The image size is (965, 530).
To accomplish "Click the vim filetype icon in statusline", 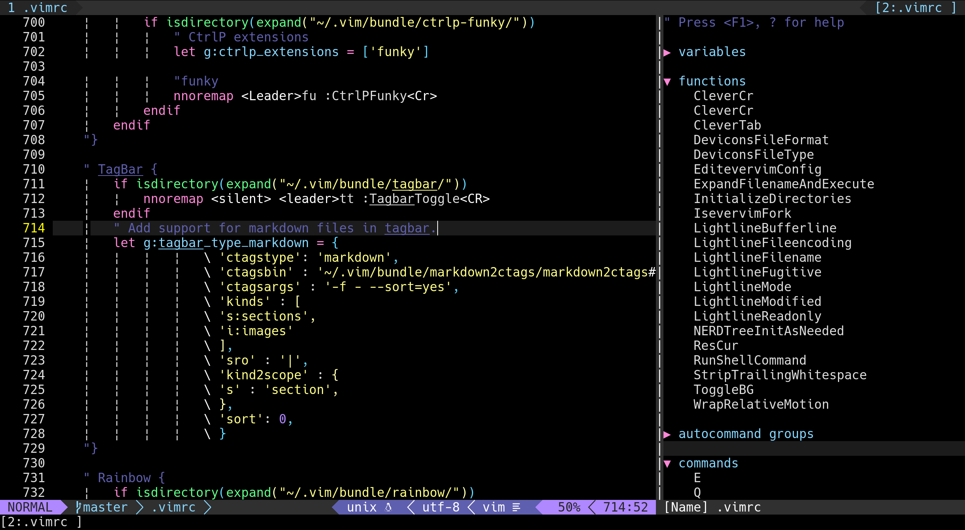I will pyautogui.click(x=516, y=507).
